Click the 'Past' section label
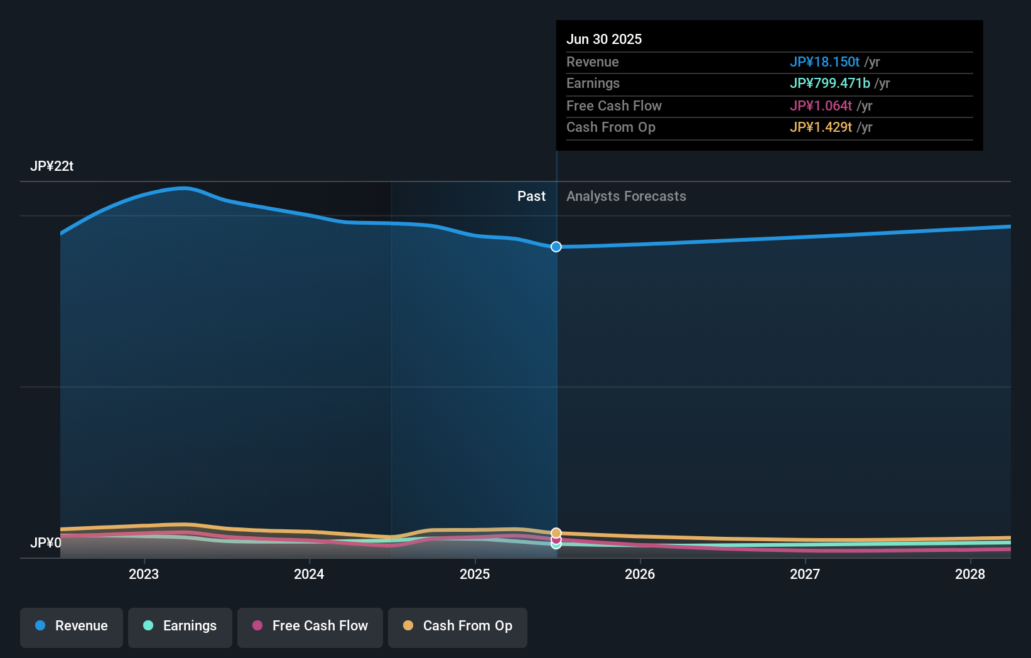 point(531,197)
